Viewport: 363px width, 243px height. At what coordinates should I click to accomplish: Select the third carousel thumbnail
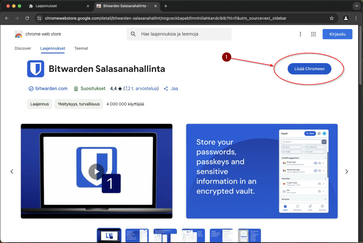[x=165, y=236]
